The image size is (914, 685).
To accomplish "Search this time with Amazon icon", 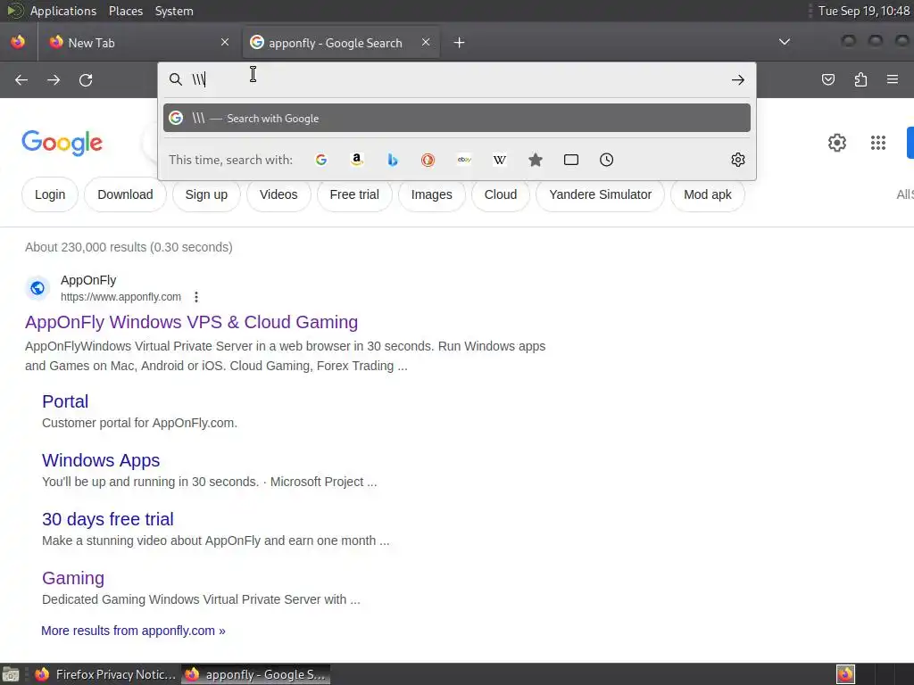I will click(x=357, y=160).
